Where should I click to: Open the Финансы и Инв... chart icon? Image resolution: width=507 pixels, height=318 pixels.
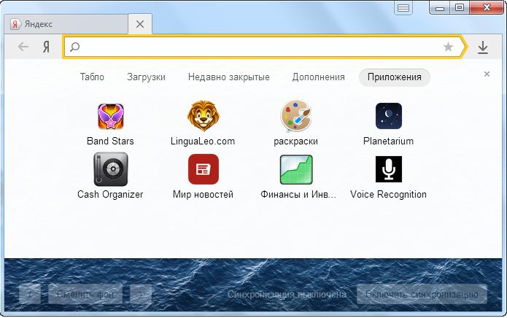(296, 170)
